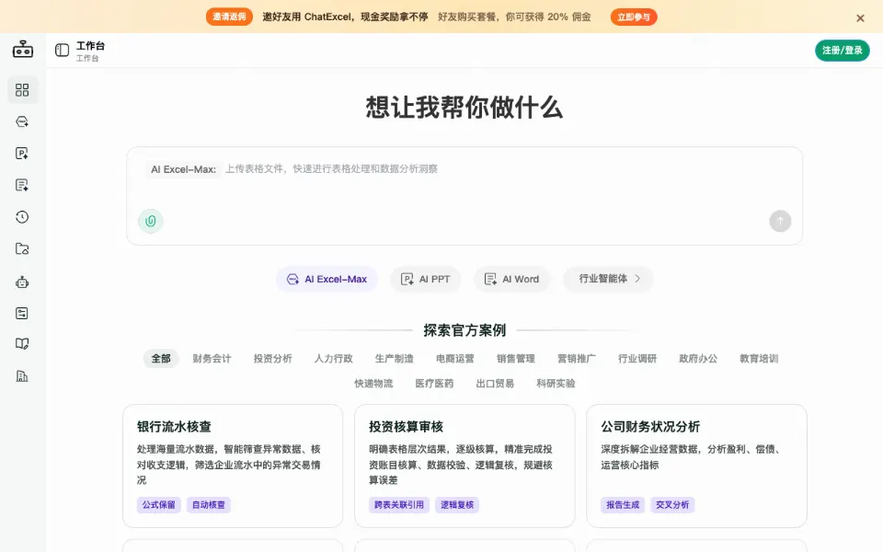Select the 快递物流 category tab
The height and width of the screenshot is (552, 883).
(x=373, y=383)
